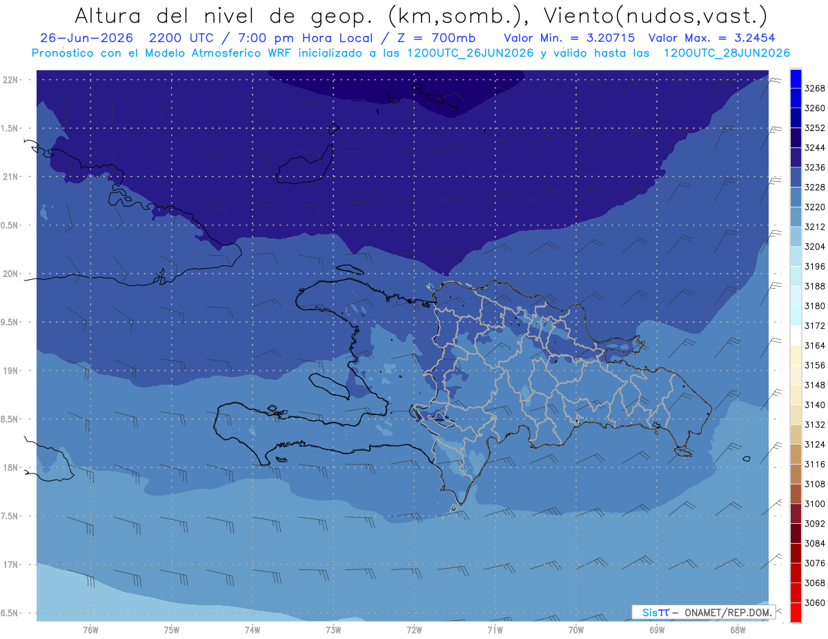
Task: Click the '3172' legend value
Action: (815, 325)
